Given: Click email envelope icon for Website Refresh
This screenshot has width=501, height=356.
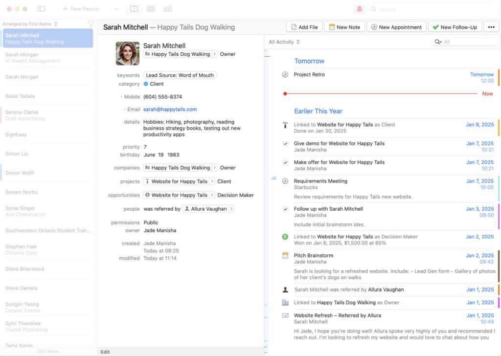Looking at the screenshot, I should pos(285,315).
